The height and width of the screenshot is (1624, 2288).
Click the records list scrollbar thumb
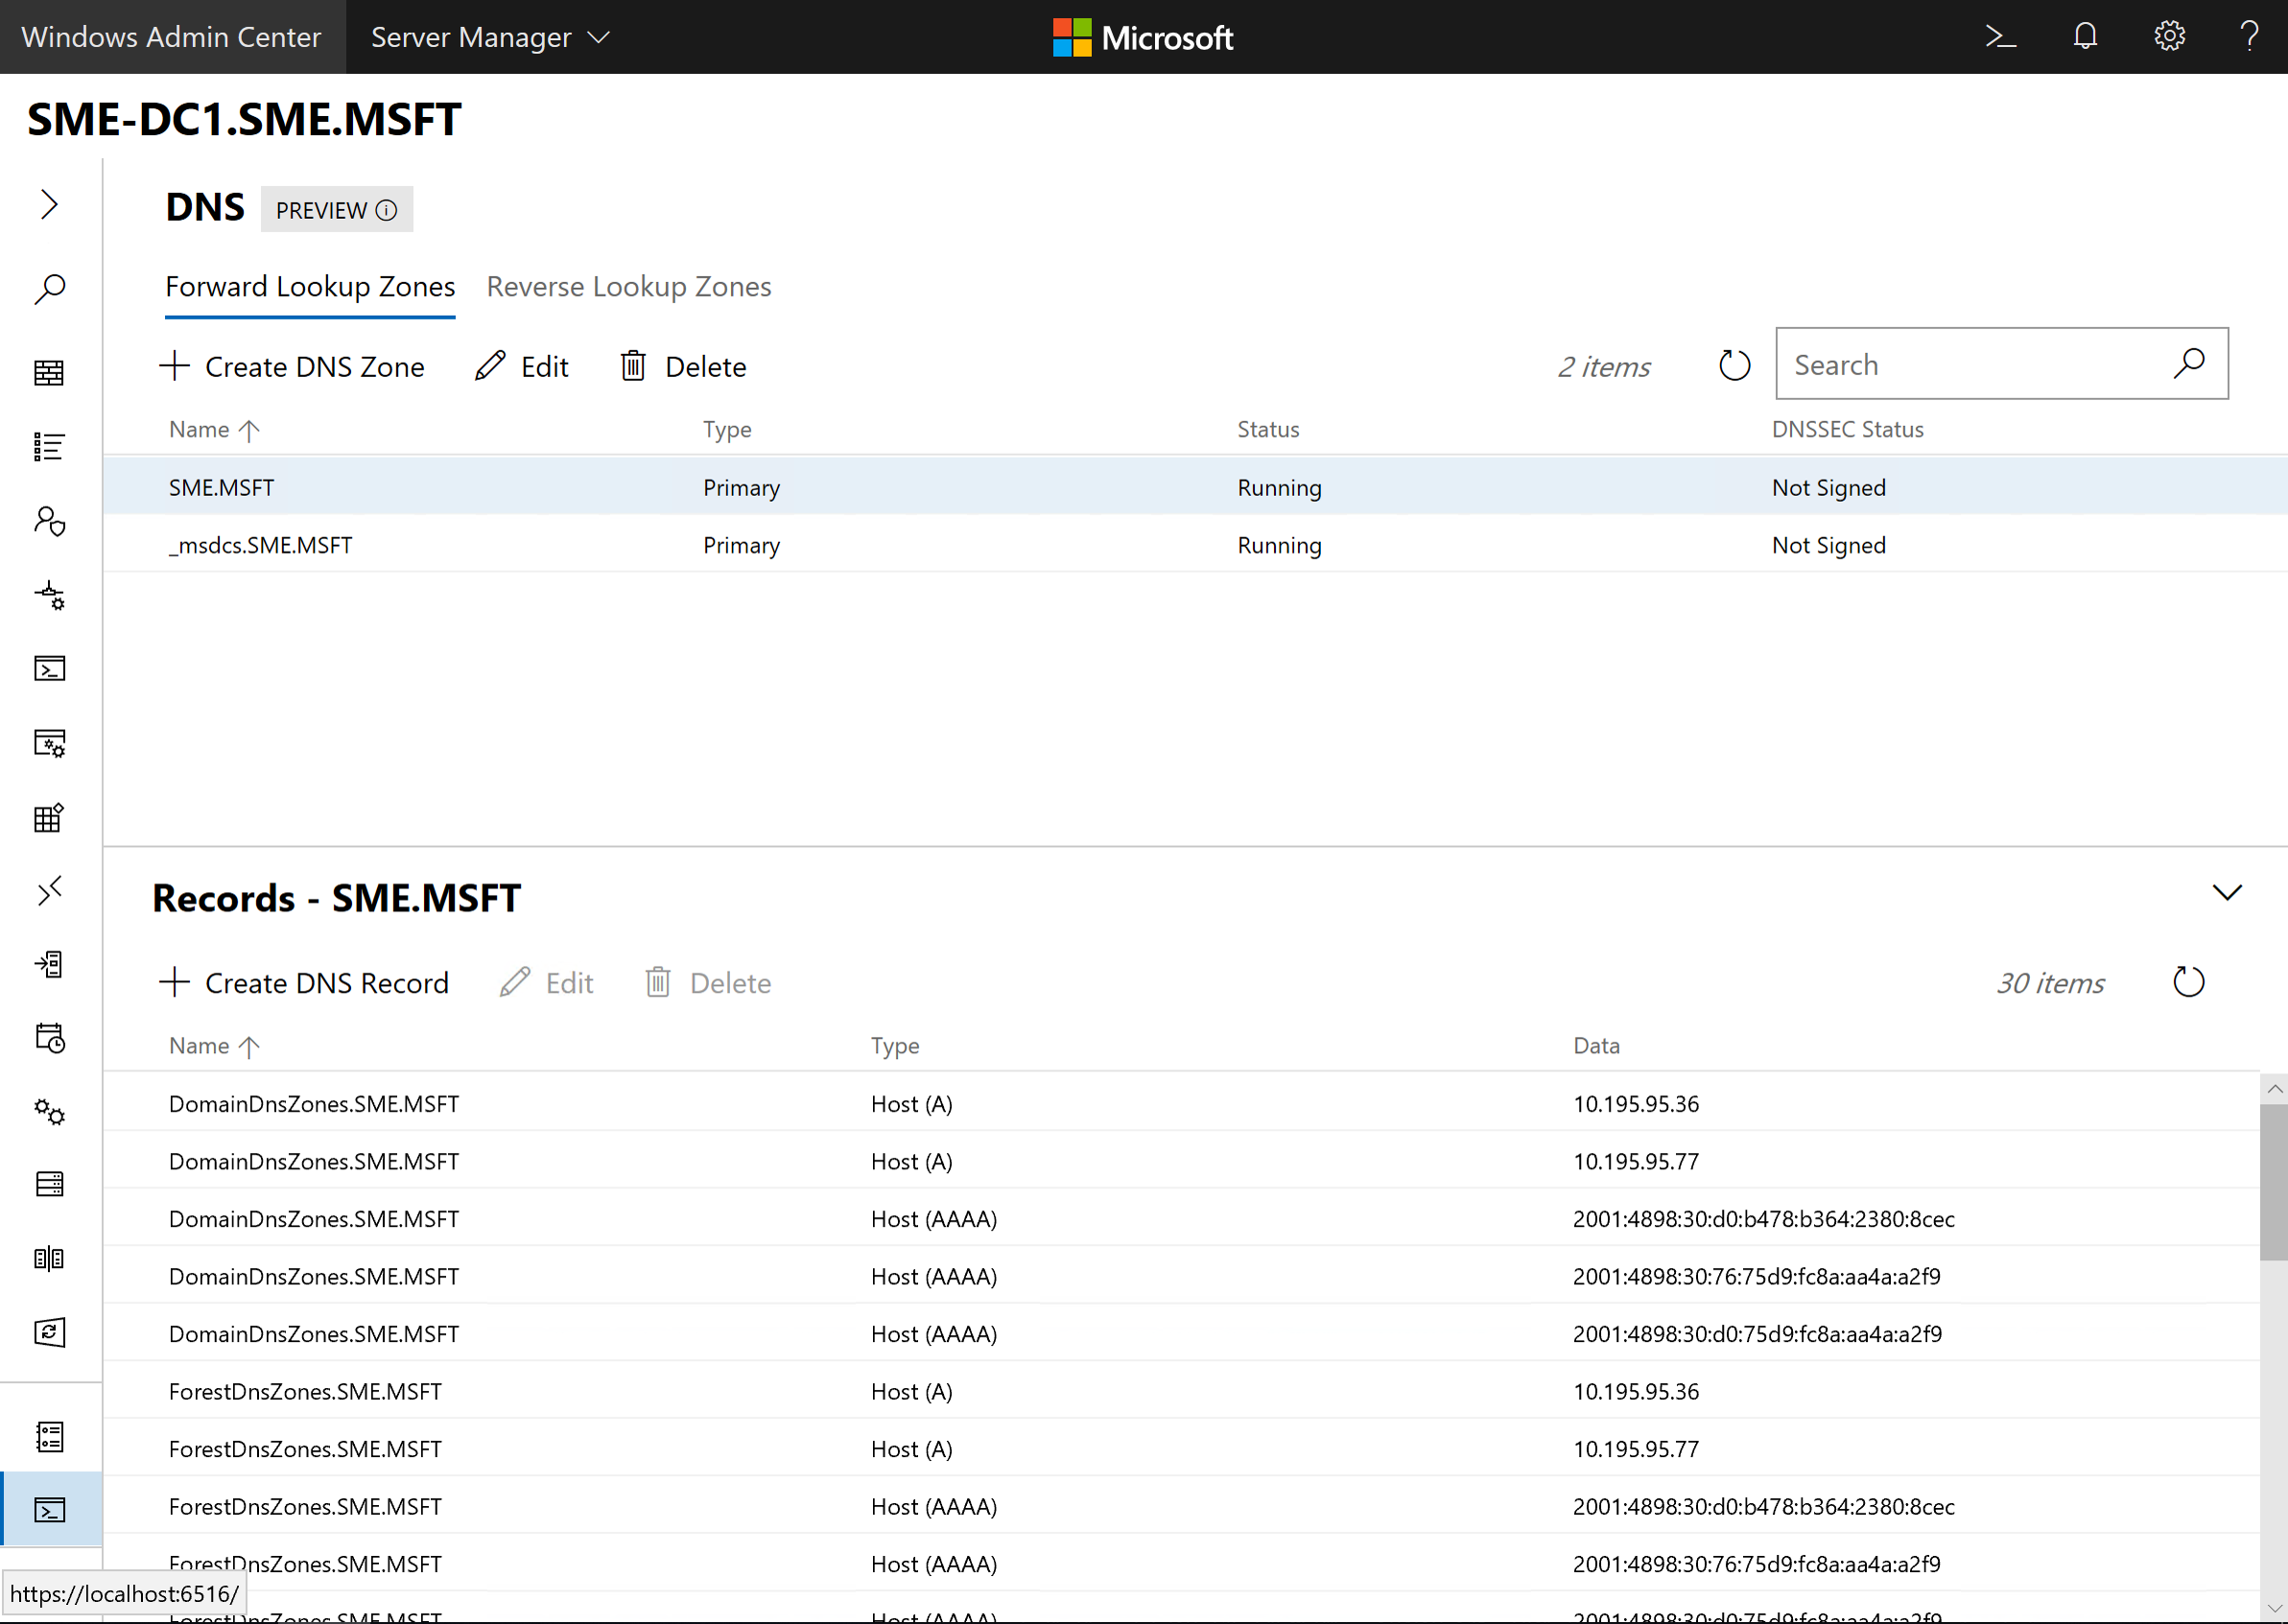[2274, 1182]
